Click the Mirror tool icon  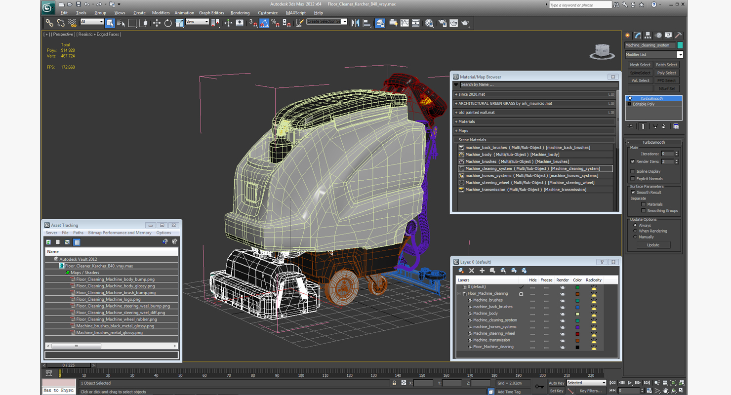pyautogui.click(x=355, y=23)
